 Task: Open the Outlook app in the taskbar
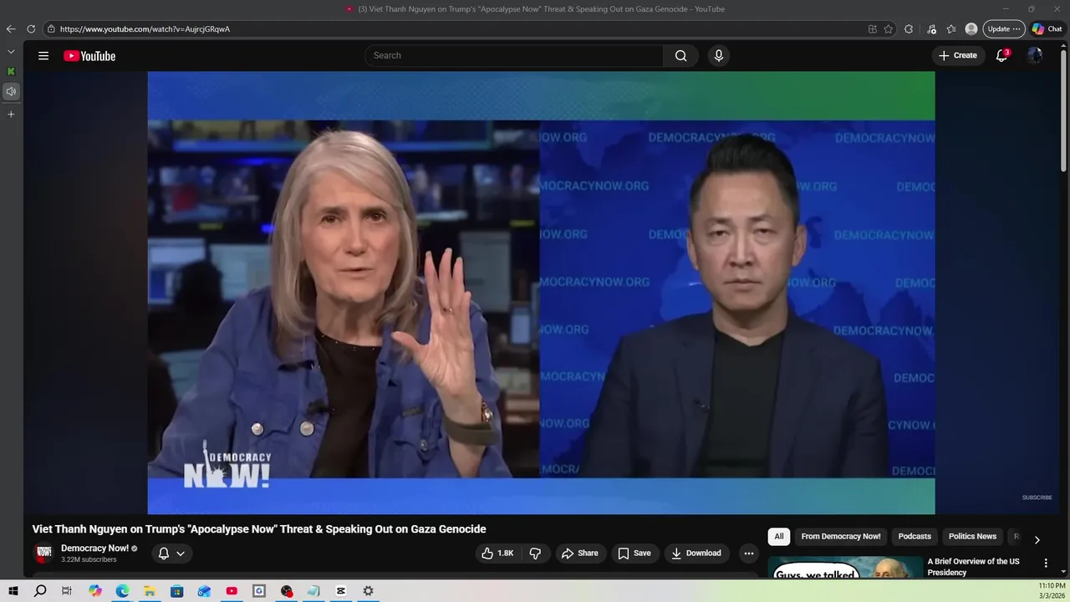tap(204, 591)
